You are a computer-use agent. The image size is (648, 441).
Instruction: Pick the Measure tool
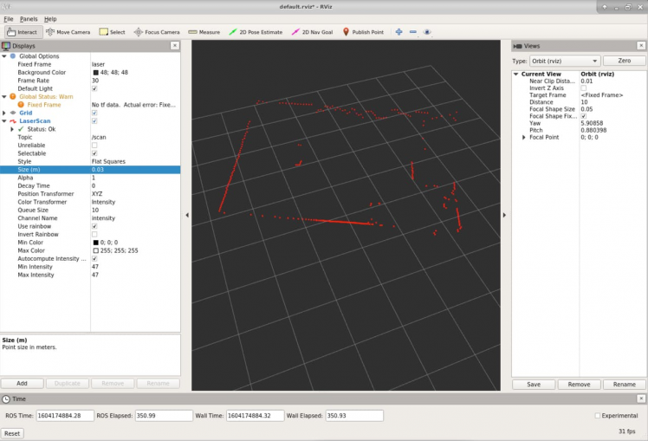tap(204, 32)
